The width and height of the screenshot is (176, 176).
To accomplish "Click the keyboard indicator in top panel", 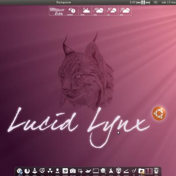I will pos(156,2).
